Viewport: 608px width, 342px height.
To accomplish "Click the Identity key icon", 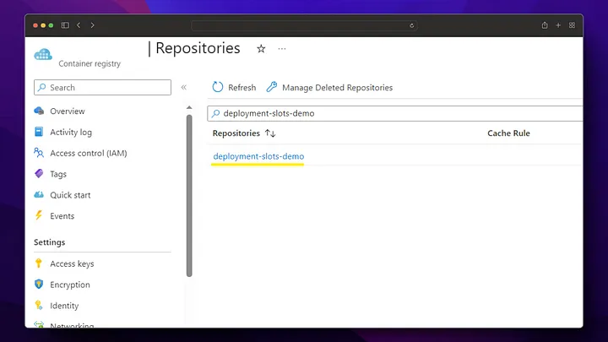I will 38,305.
